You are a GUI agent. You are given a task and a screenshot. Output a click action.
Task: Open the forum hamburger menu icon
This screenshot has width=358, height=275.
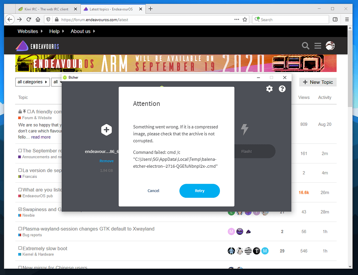pyautogui.click(x=318, y=46)
